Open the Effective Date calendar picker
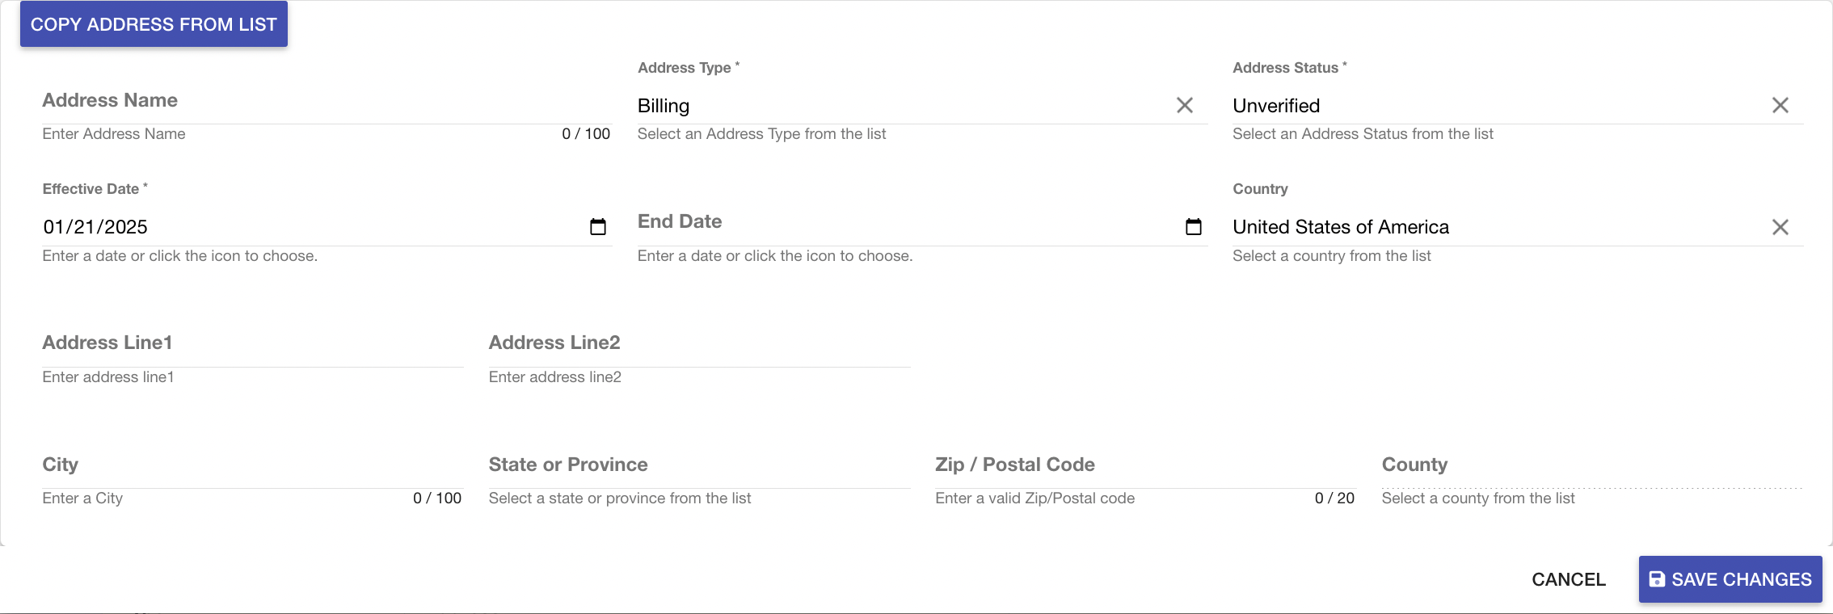Viewport: 1833px width, 614px height. tap(597, 227)
